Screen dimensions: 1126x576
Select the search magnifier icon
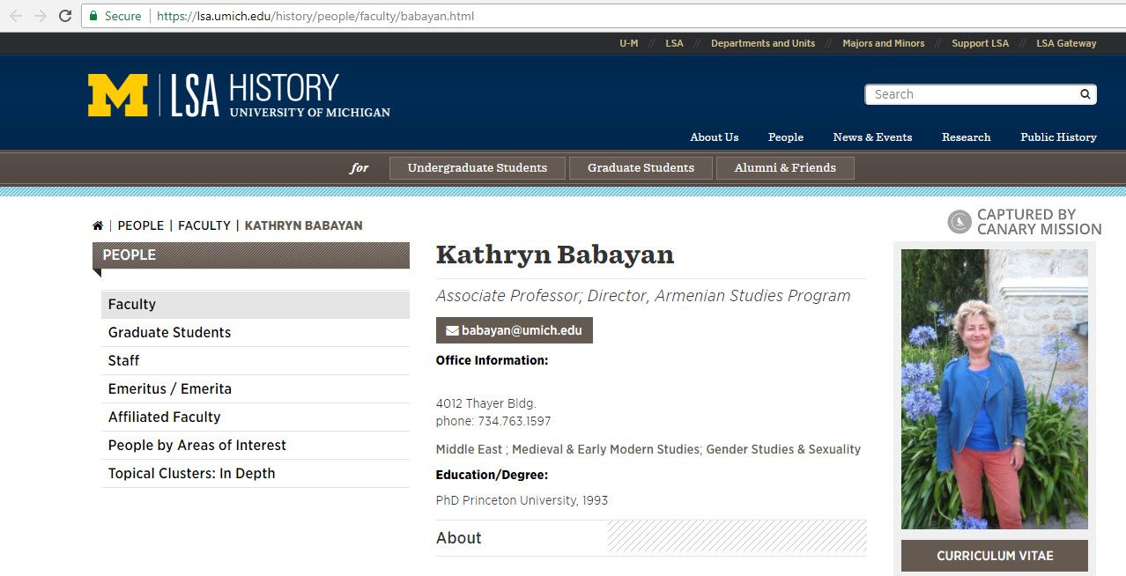tap(1085, 94)
